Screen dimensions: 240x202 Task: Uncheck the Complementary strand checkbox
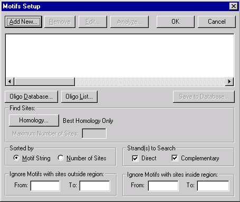coord(175,158)
